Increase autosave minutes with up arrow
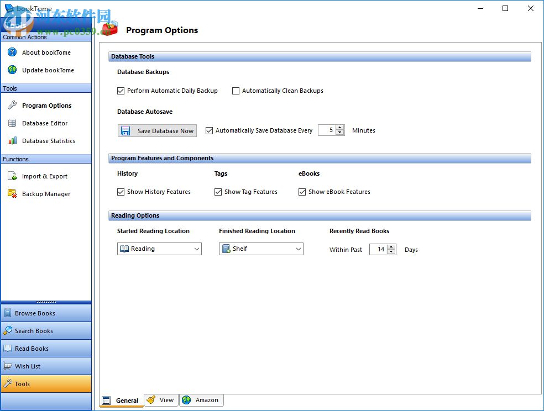This screenshot has width=544, height=411. pyautogui.click(x=340, y=128)
